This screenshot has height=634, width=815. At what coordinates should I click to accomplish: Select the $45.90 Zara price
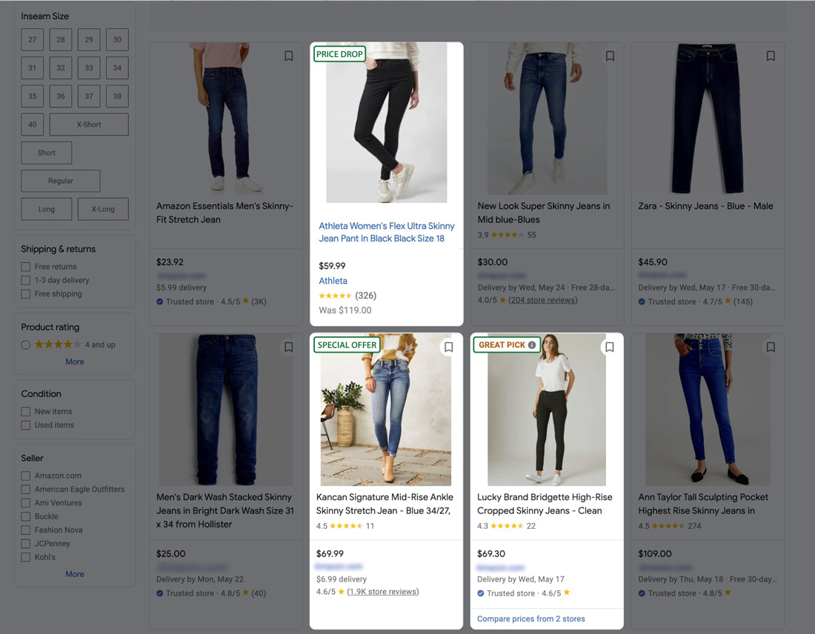coord(653,262)
